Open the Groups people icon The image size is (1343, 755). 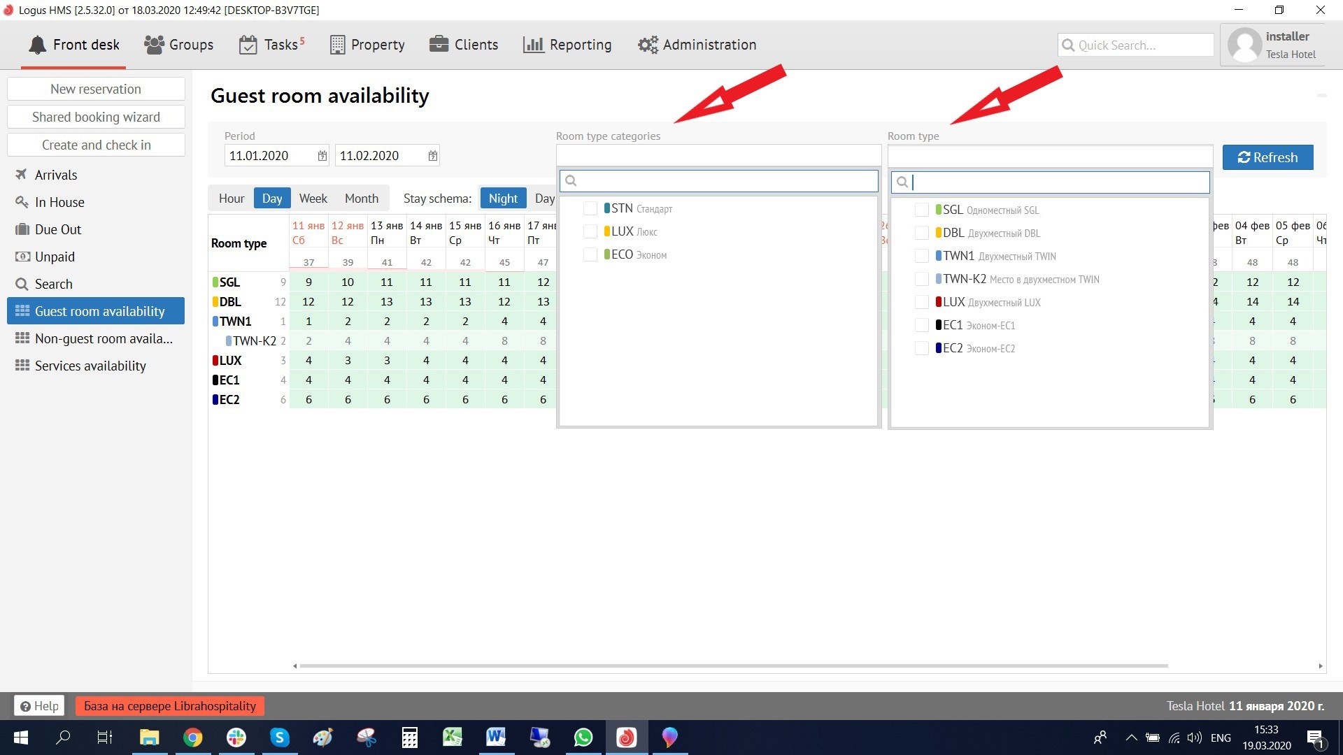point(154,45)
